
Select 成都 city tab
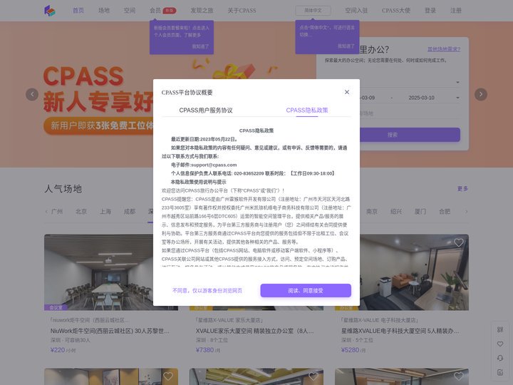130,212
